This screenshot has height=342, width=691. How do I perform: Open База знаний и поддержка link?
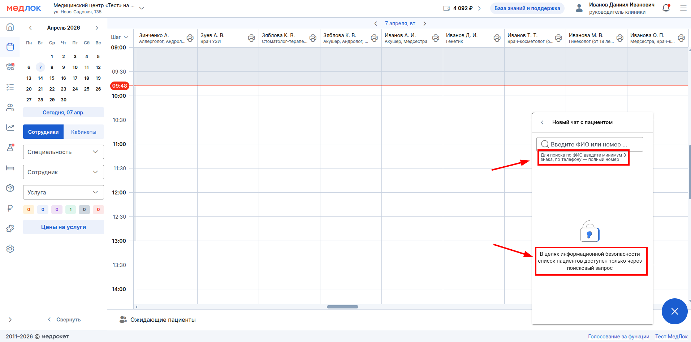[x=527, y=8]
